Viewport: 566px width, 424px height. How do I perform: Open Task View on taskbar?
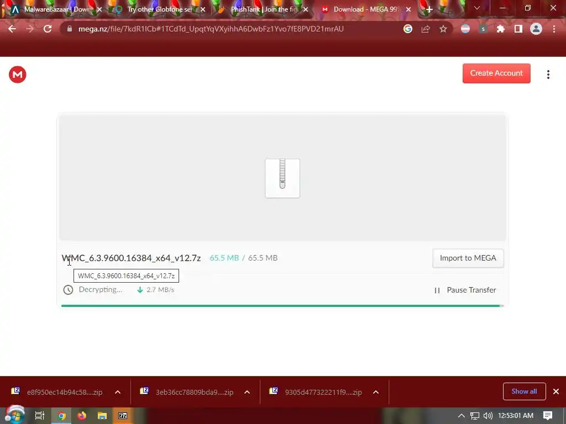[40, 416]
